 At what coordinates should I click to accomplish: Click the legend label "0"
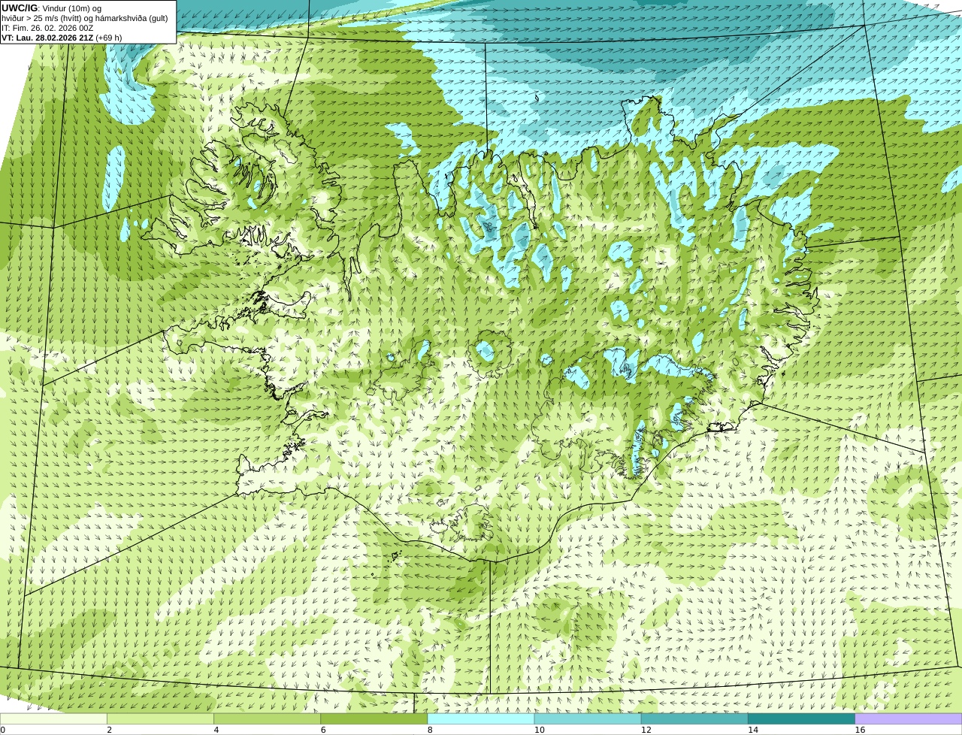2,730
